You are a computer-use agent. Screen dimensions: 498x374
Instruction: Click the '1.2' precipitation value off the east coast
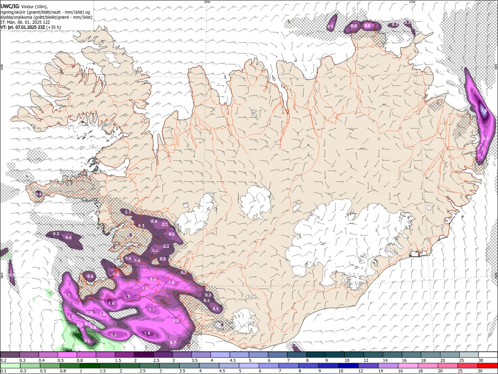(x=480, y=148)
